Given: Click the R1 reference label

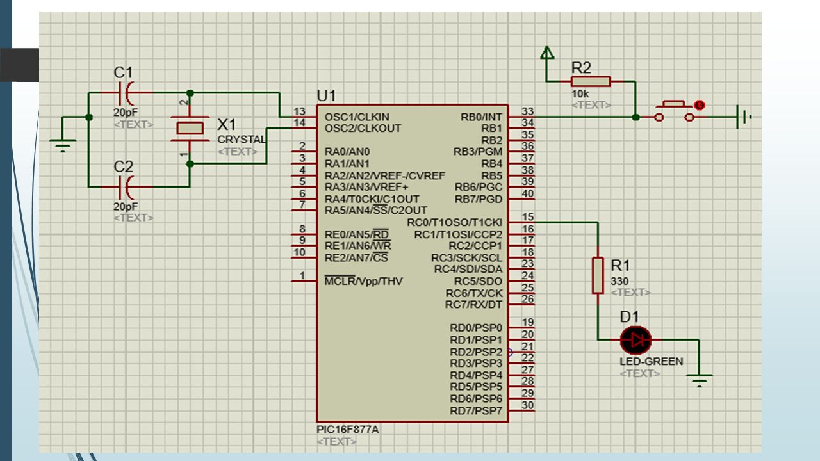Looking at the screenshot, I should (x=621, y=265).
